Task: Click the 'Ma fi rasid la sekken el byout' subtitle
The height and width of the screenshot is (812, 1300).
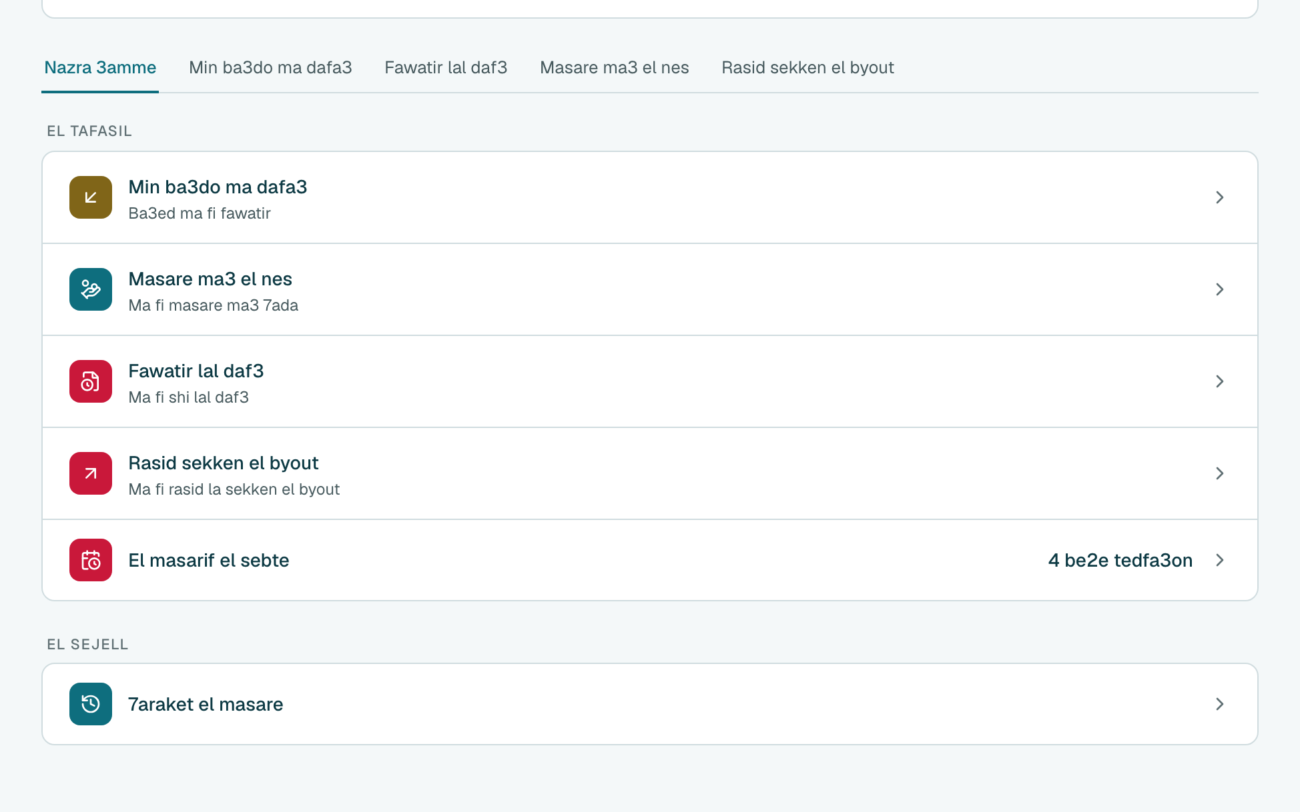Action: pos(234,489)
